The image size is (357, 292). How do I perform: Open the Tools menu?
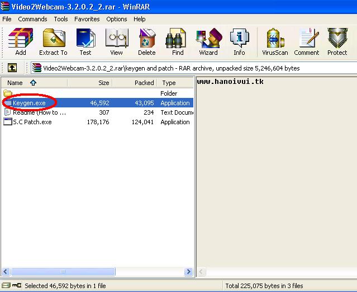point(61,19)
